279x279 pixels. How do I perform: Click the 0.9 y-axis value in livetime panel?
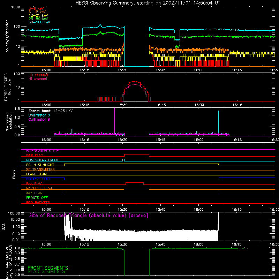(17, 253)
